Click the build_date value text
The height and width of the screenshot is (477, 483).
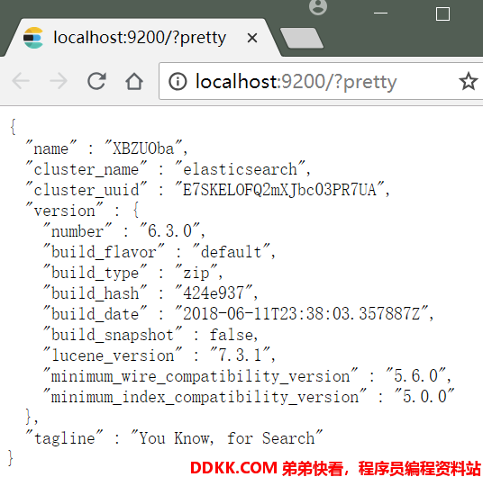[302, 314]
